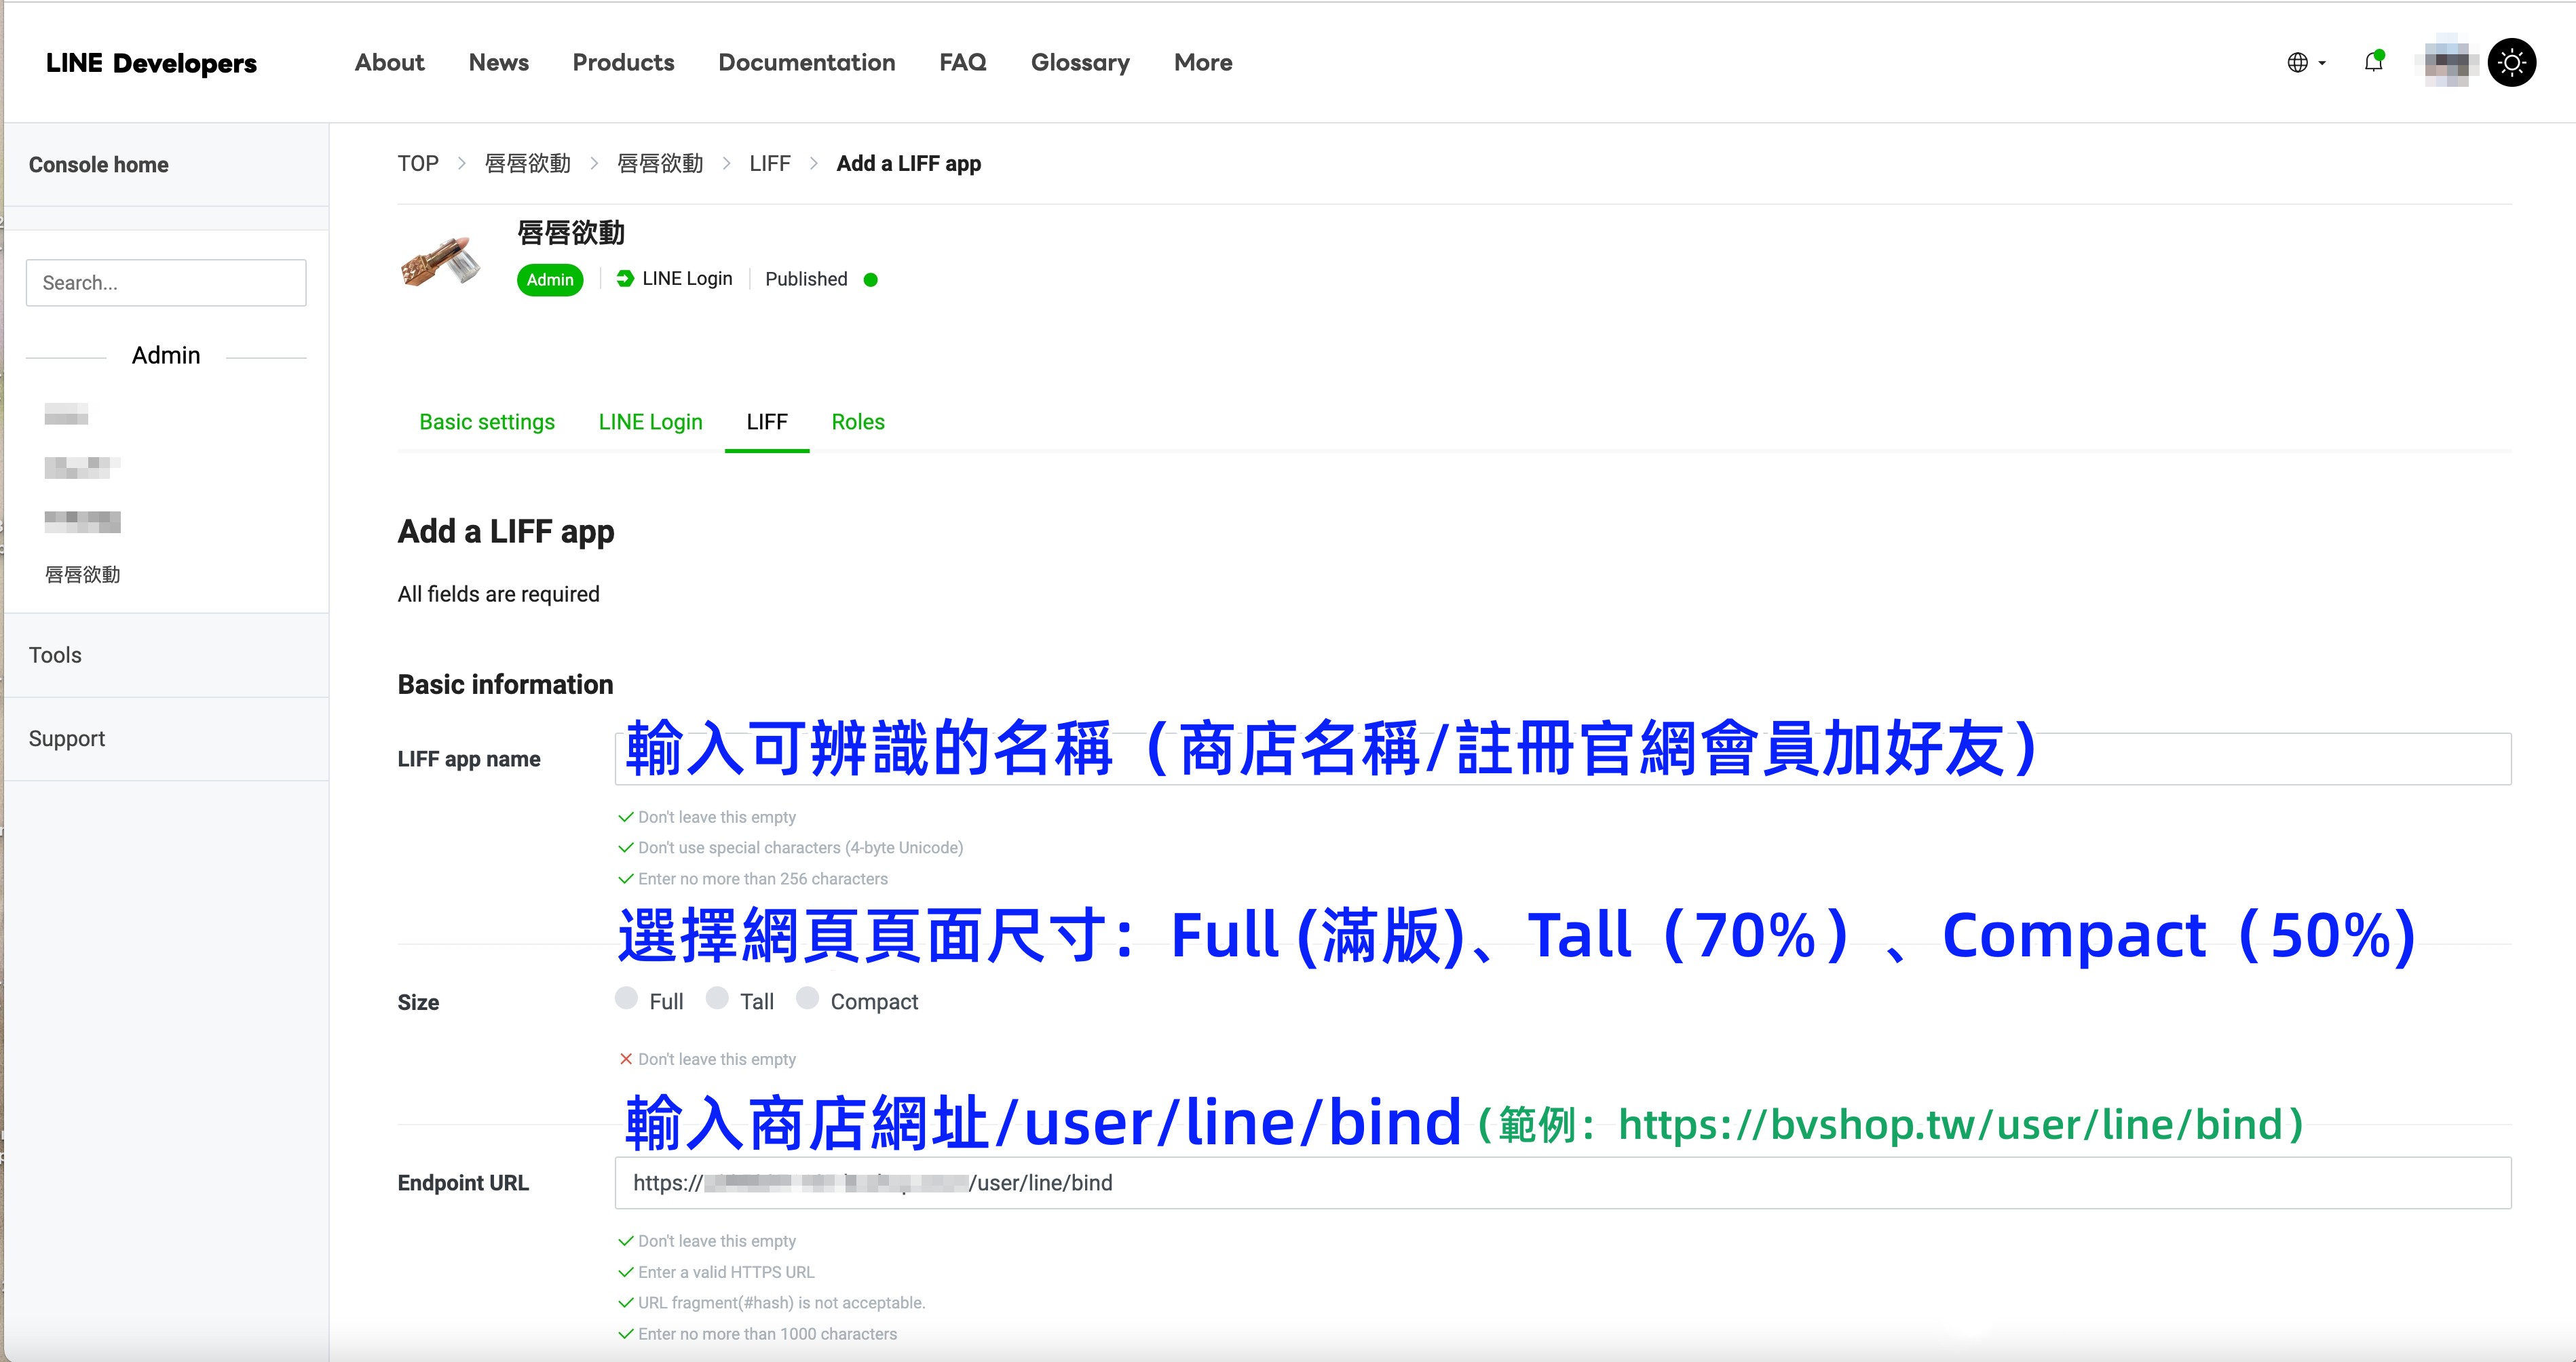Click the Published status indicator dot
The height and width of the screenshot is (1362, 2576).
tap(870, 280)
